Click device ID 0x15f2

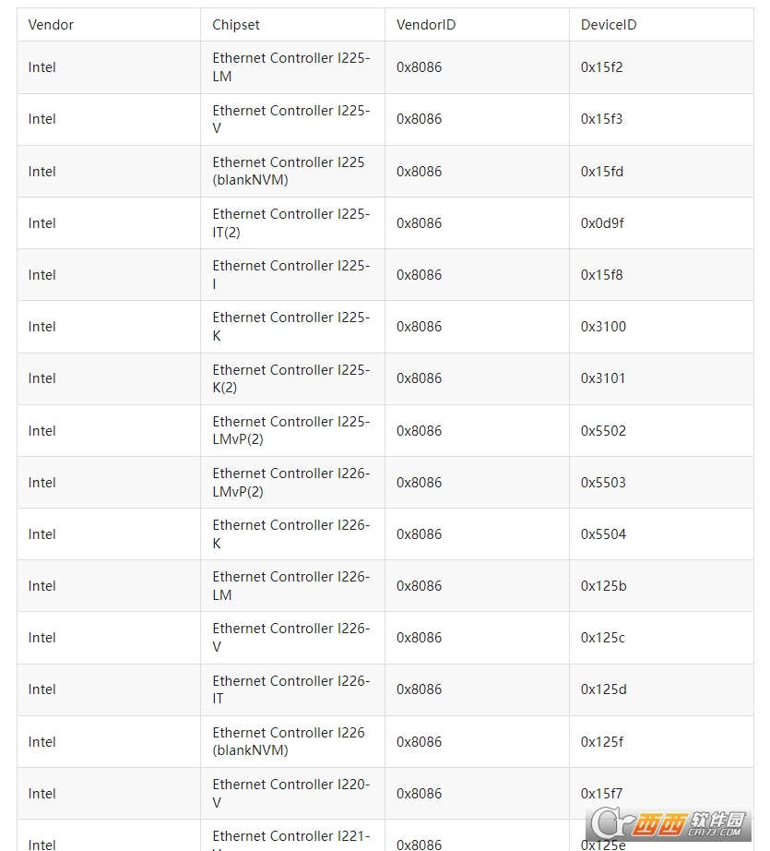(601, 67)
